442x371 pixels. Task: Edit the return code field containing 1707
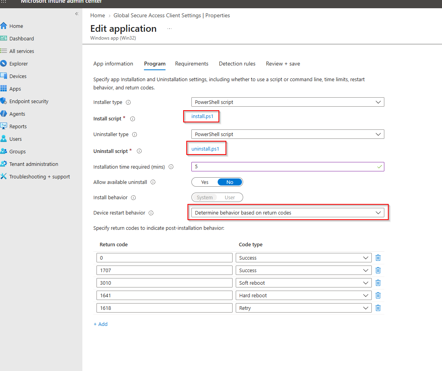pyautogui.click(x=164, y=270)
